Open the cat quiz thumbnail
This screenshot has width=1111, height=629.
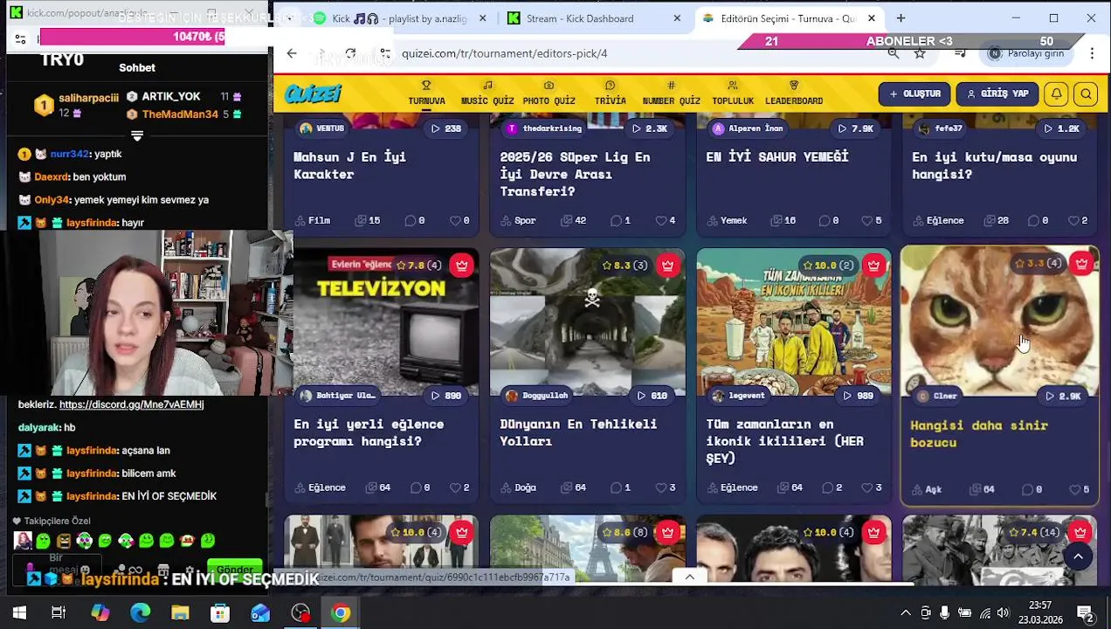click(999, 322)
